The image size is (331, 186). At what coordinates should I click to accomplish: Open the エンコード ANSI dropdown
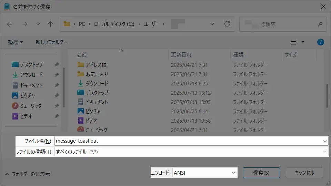point(204,173)
